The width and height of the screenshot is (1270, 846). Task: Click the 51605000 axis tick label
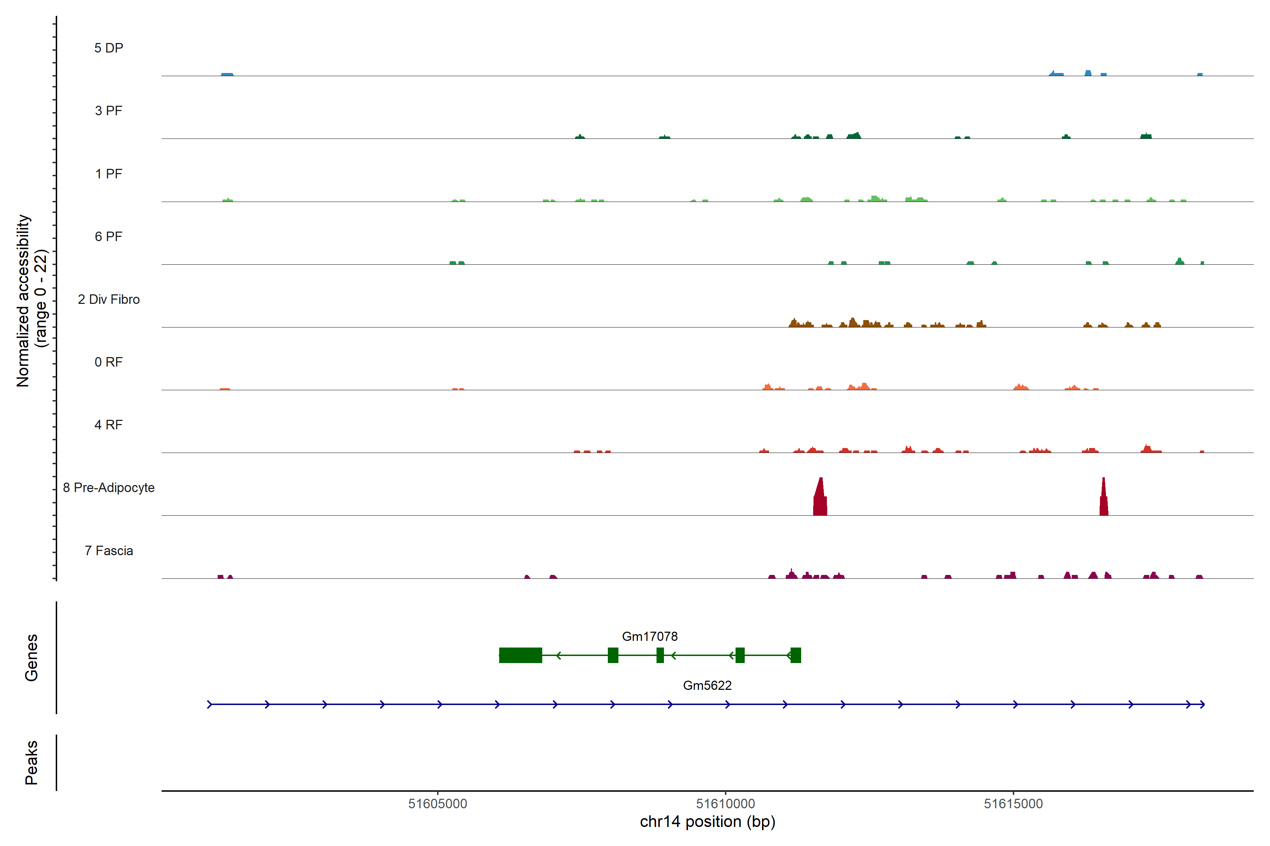[x=437, y=804]
